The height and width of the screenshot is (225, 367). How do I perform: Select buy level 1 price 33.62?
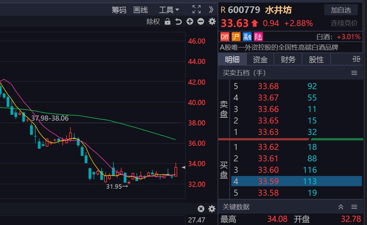(268, 147)
